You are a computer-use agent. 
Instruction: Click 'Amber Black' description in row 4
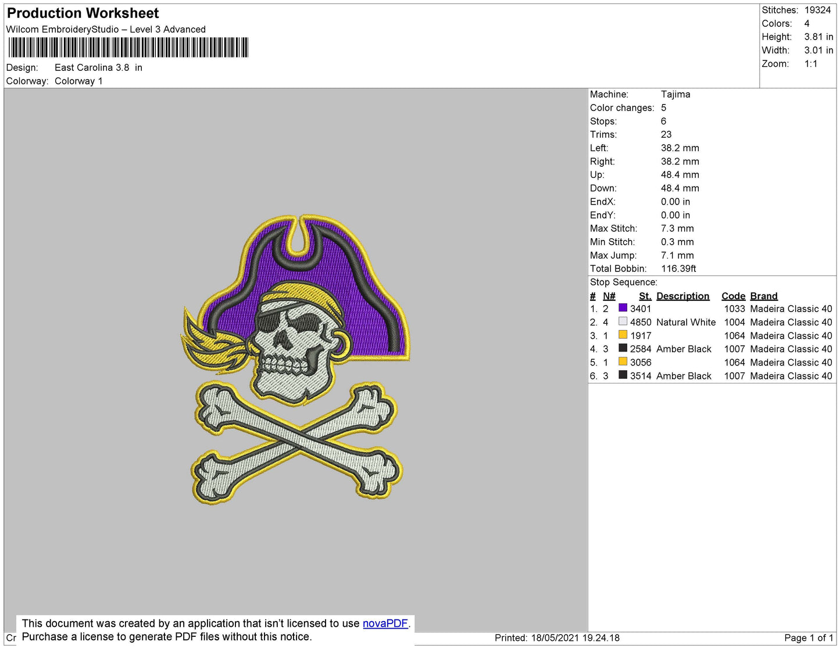[684, 349]
